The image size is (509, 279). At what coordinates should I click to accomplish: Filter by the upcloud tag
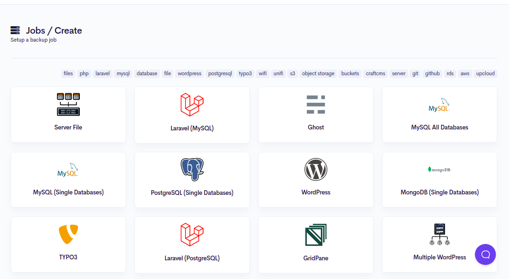485,73
